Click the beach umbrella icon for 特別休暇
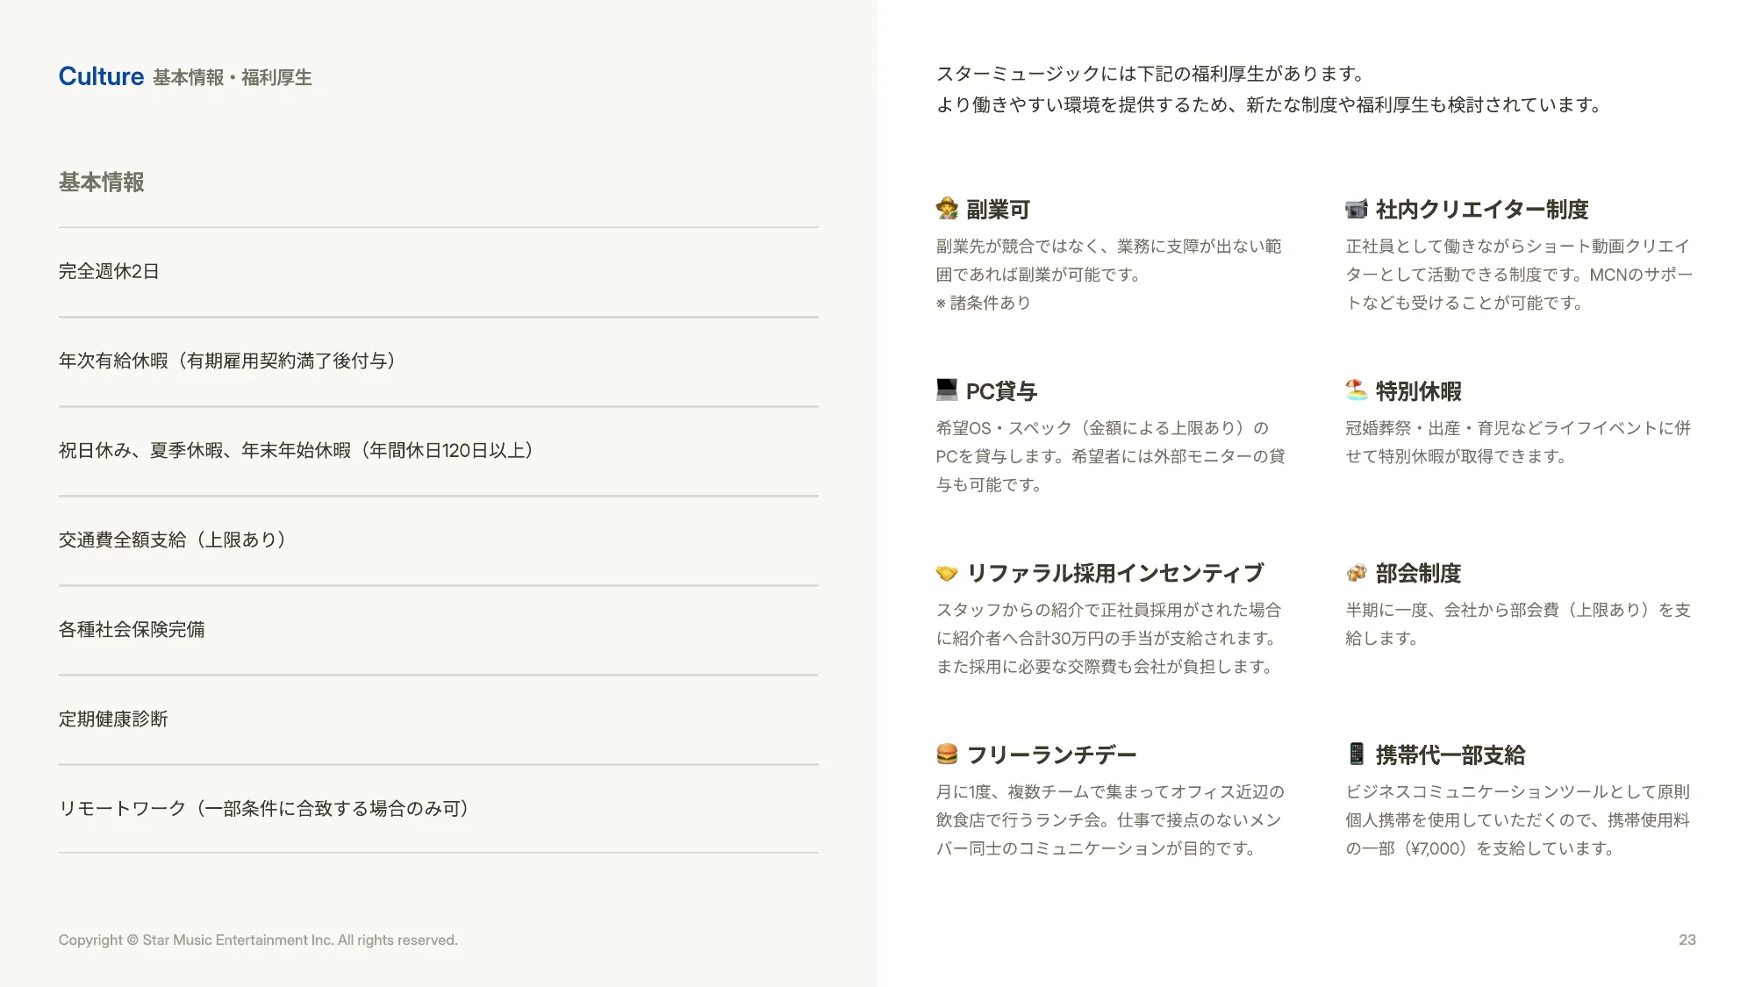The width and height of the screenshot is (1755, 987). (x=1357, y=390)
